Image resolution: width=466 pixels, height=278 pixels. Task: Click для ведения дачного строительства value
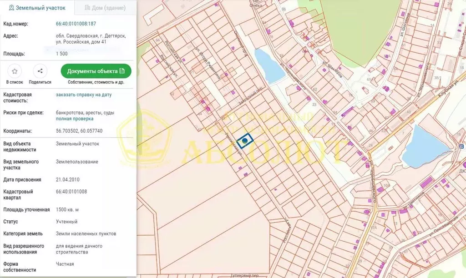tap(79, 249)
